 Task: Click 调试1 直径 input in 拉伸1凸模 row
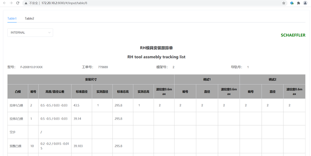pyautogui.click(x=207, y=105)
